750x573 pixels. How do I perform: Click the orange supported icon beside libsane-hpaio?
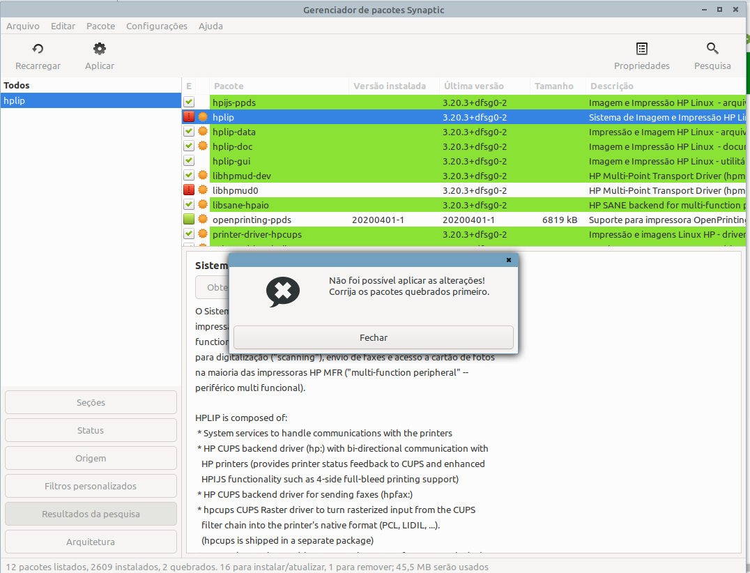point(203,205)
